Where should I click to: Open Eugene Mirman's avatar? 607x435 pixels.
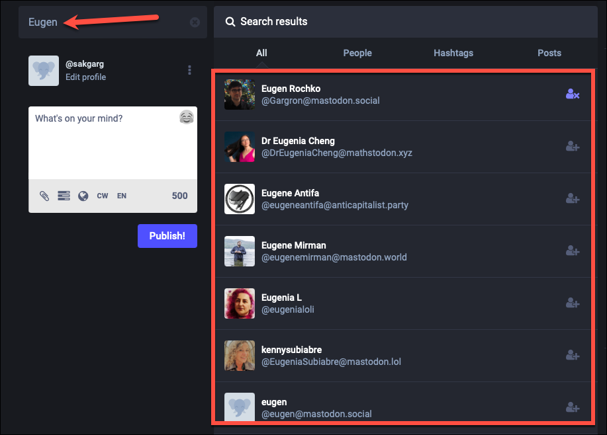click(240, 251)
